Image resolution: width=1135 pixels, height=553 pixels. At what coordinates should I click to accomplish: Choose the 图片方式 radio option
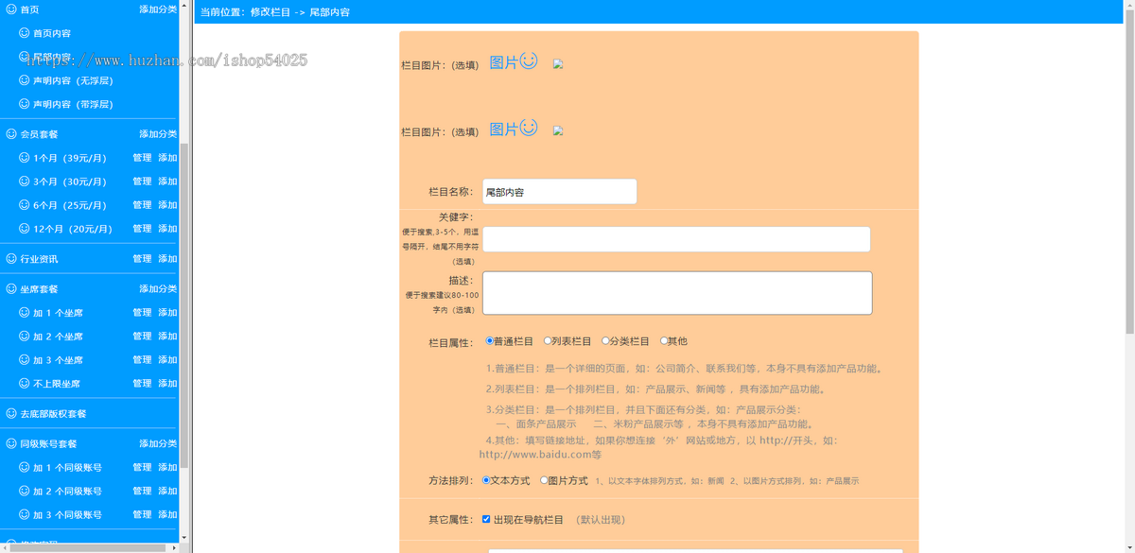(x=544, y=480)
